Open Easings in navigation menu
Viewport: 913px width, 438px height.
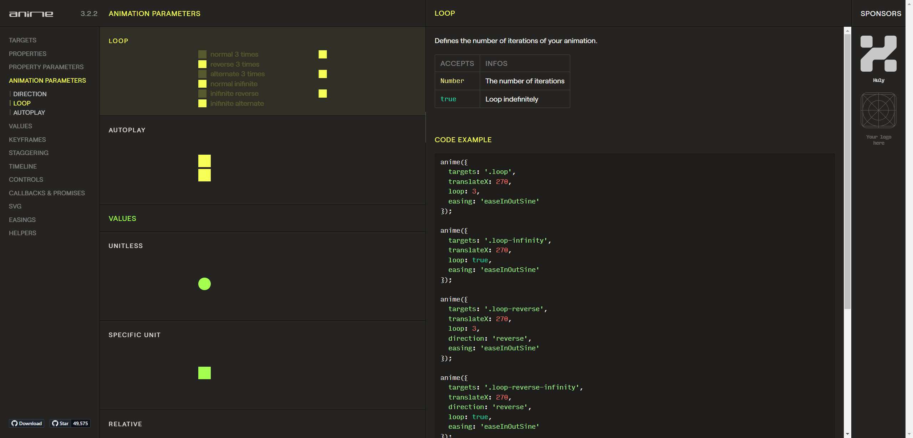click(x=22, y=220)
